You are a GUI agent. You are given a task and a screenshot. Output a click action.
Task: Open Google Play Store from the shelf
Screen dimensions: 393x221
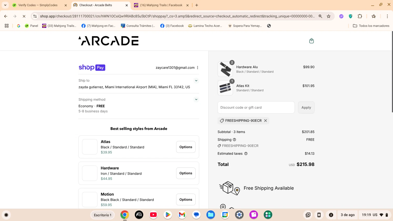168,215
